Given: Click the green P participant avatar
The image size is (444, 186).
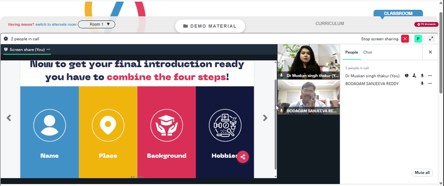Looking at the screenshot, I should click(x=418, y=39).
